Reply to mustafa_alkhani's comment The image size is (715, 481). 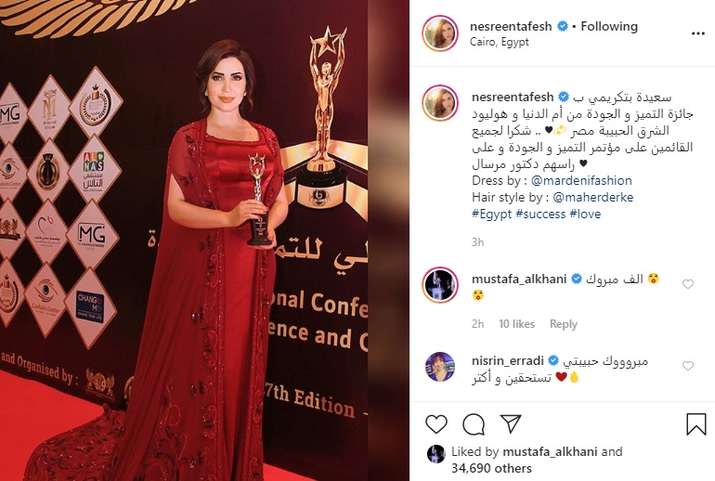[x=563, y=324]
